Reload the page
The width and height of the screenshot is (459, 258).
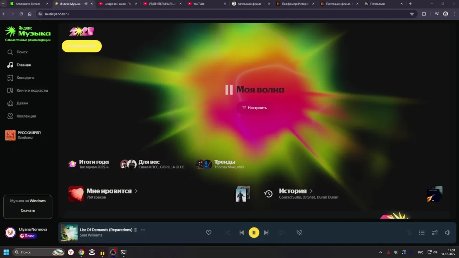(x=21, y=14)
